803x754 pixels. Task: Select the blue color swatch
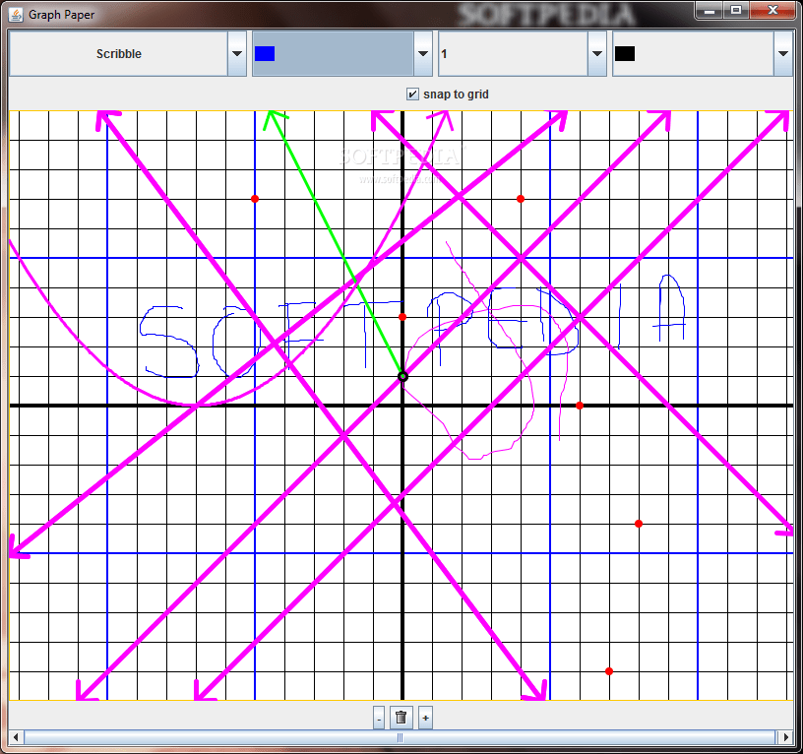click(265, 54)
